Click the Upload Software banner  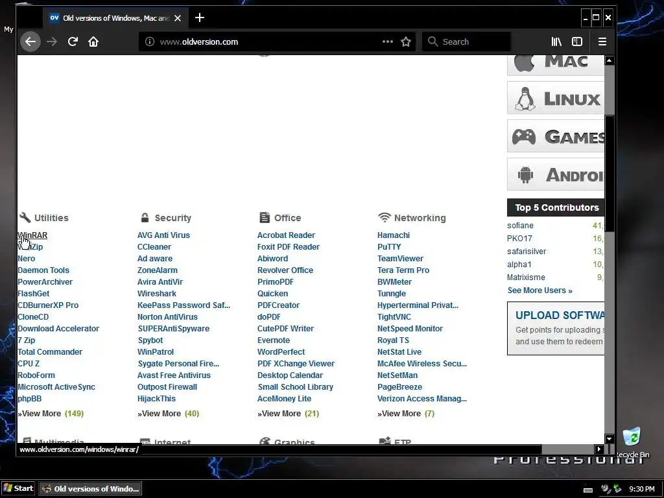point(556,329)
